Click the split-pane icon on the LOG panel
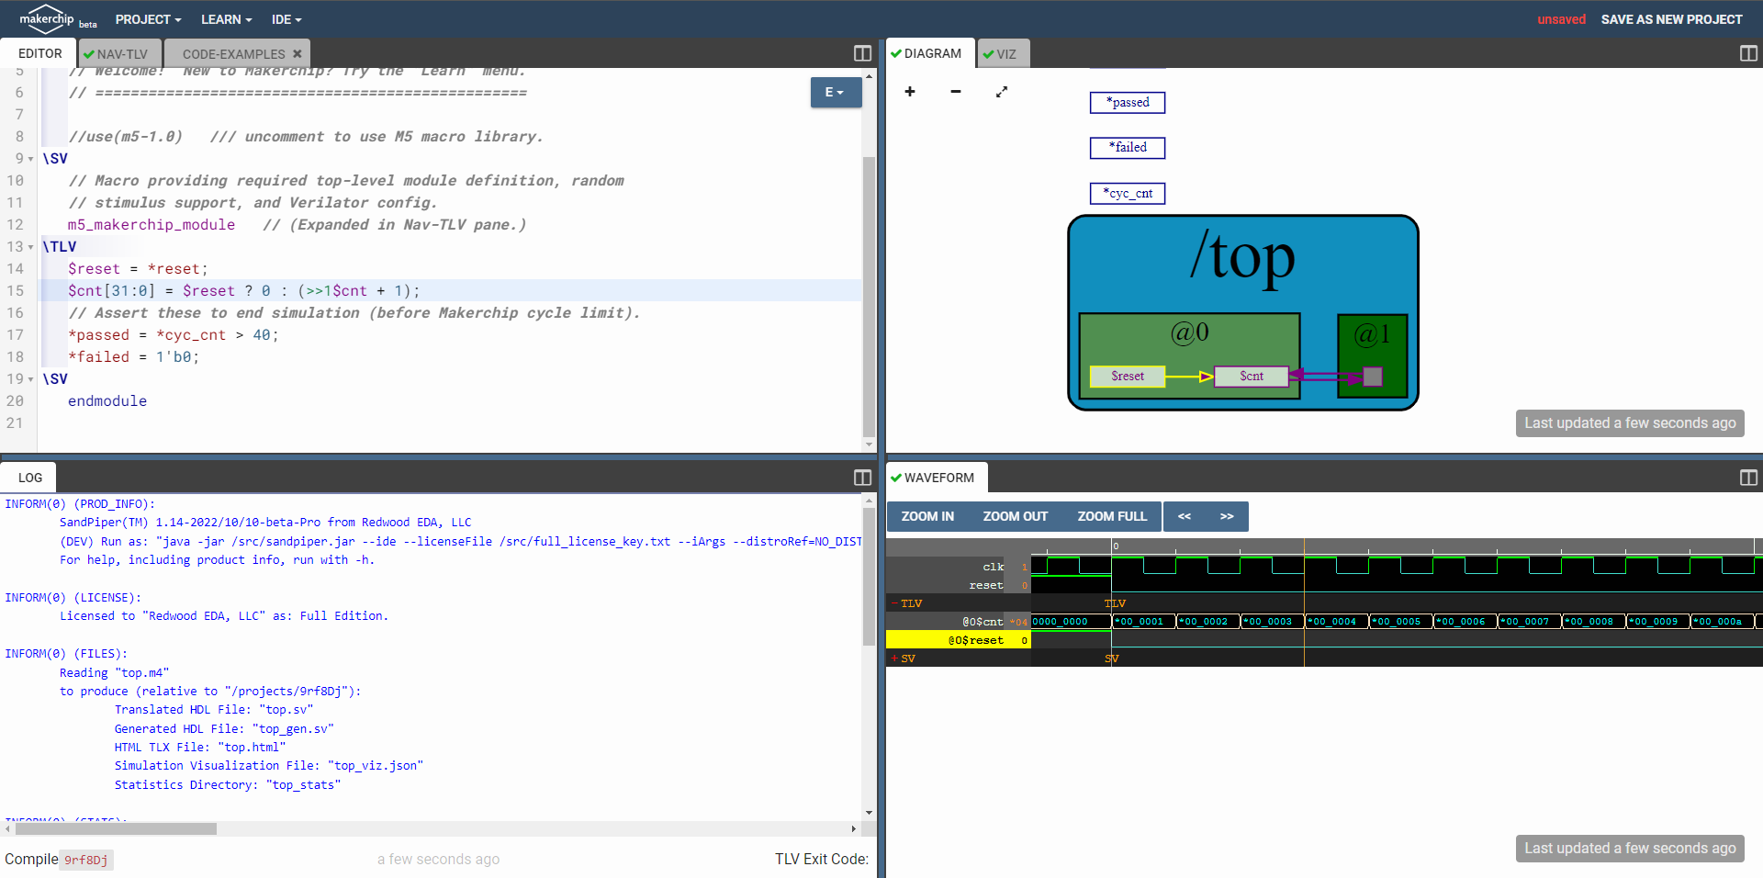This screenshot has width=1763, height=878. (x=861, y=478)
